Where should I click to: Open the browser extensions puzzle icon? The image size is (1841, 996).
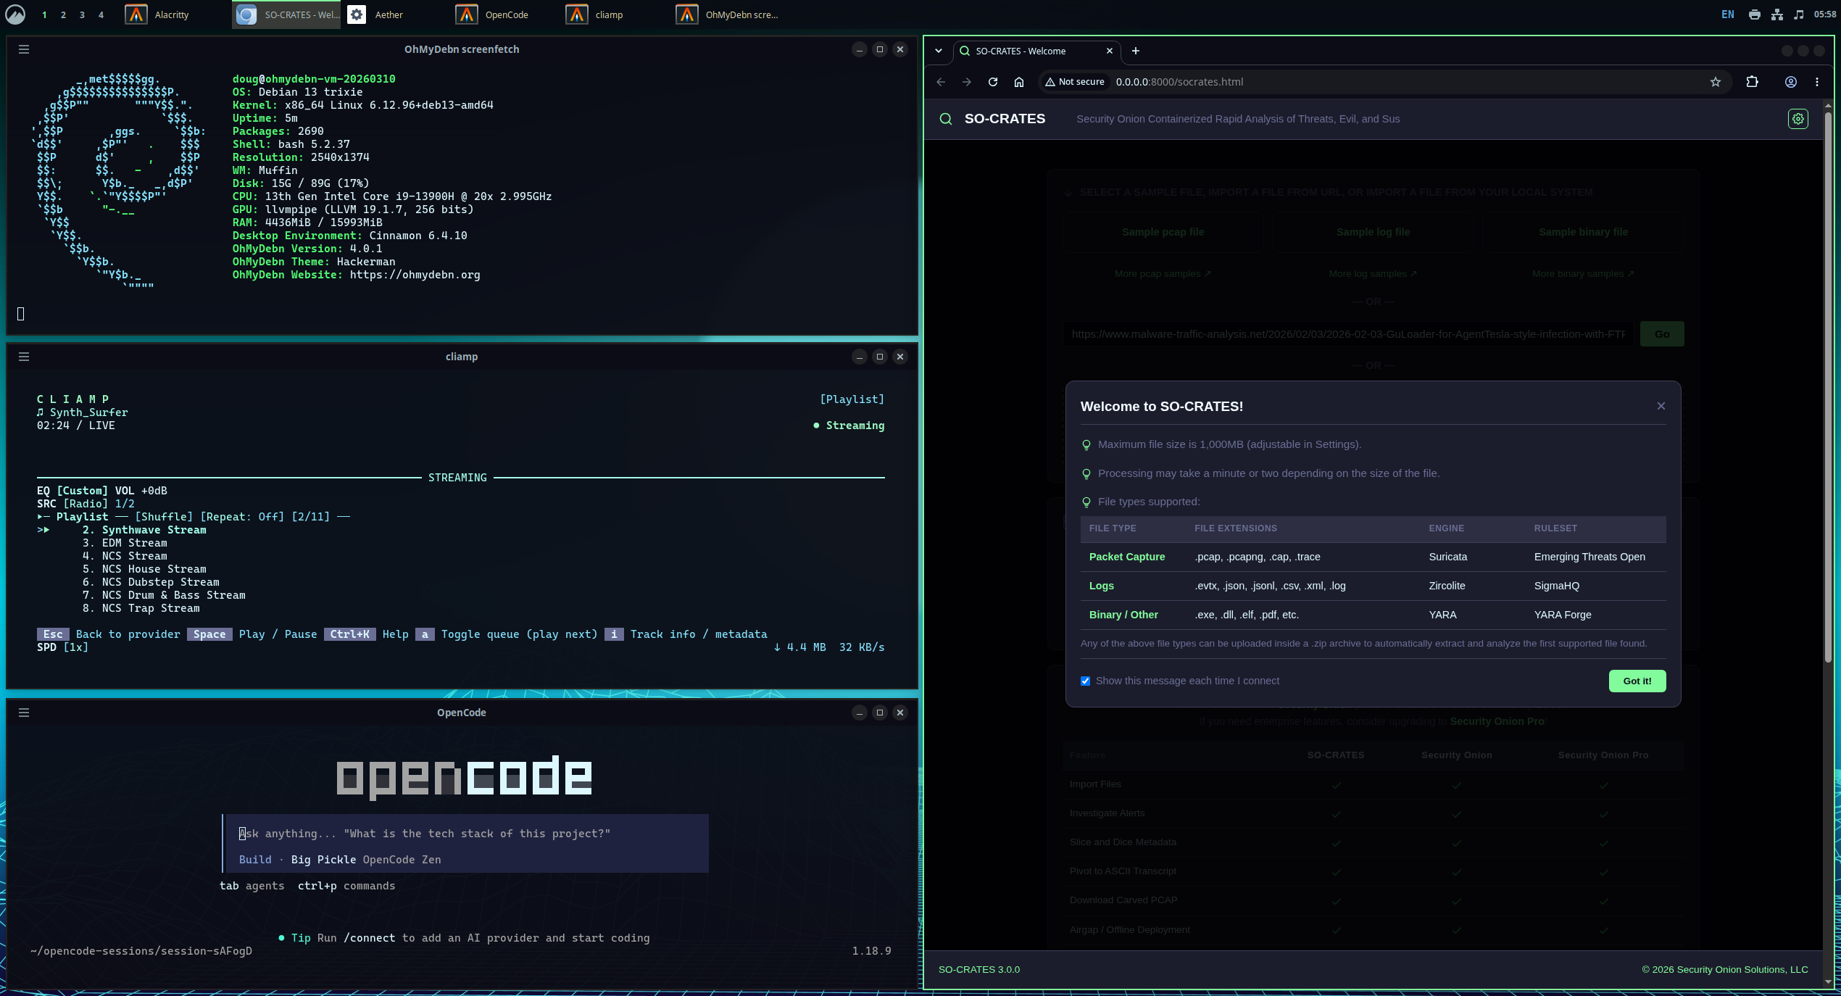[1752, 82]
